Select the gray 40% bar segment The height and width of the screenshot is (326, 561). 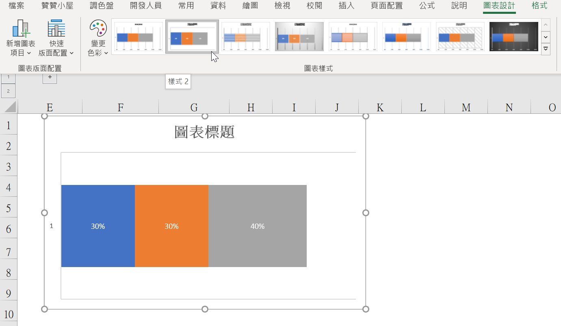pos(258,226)
